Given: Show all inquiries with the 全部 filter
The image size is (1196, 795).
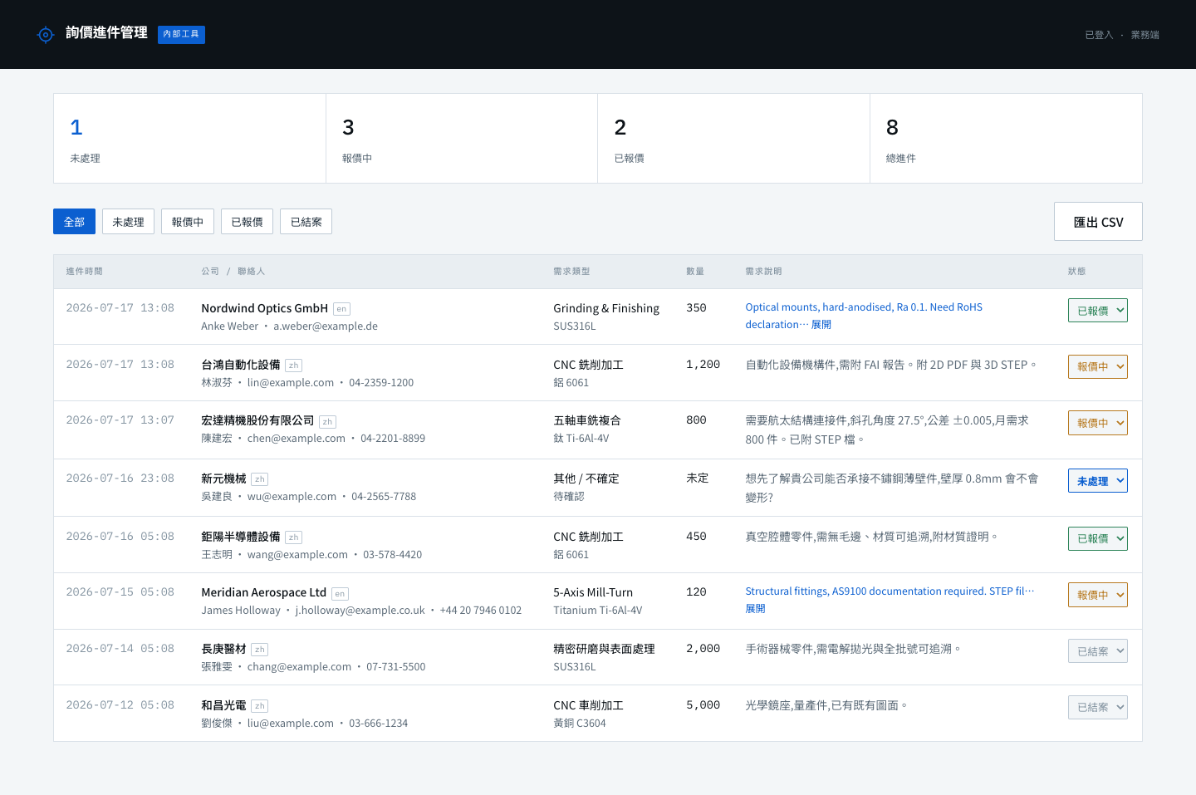Looking at the screenshot, I should [74, 222].
